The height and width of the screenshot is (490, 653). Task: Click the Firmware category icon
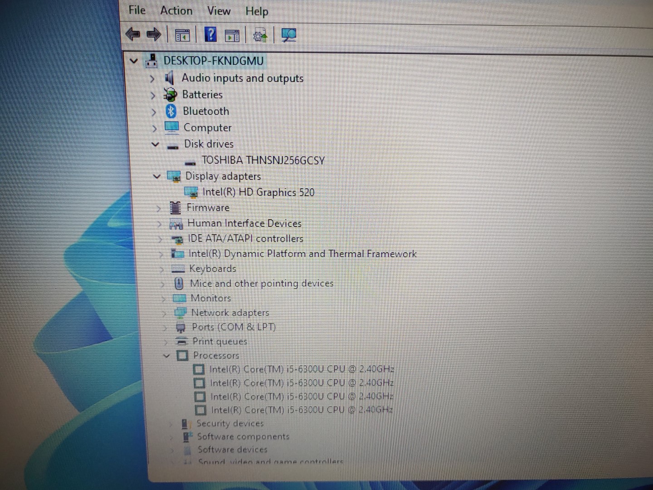(175, 208)
